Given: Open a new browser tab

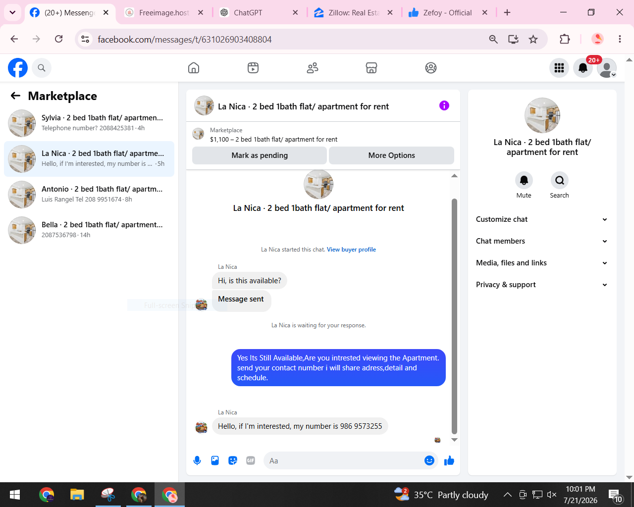Looking at the screenshot, I should 507,13.
